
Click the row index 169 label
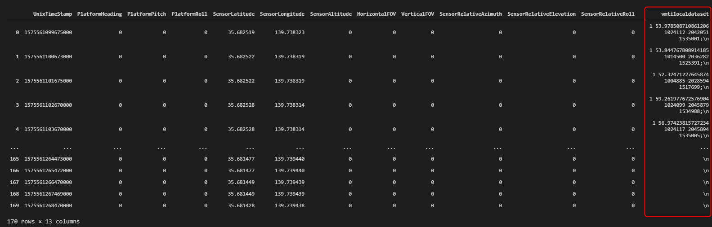(14, 205)
